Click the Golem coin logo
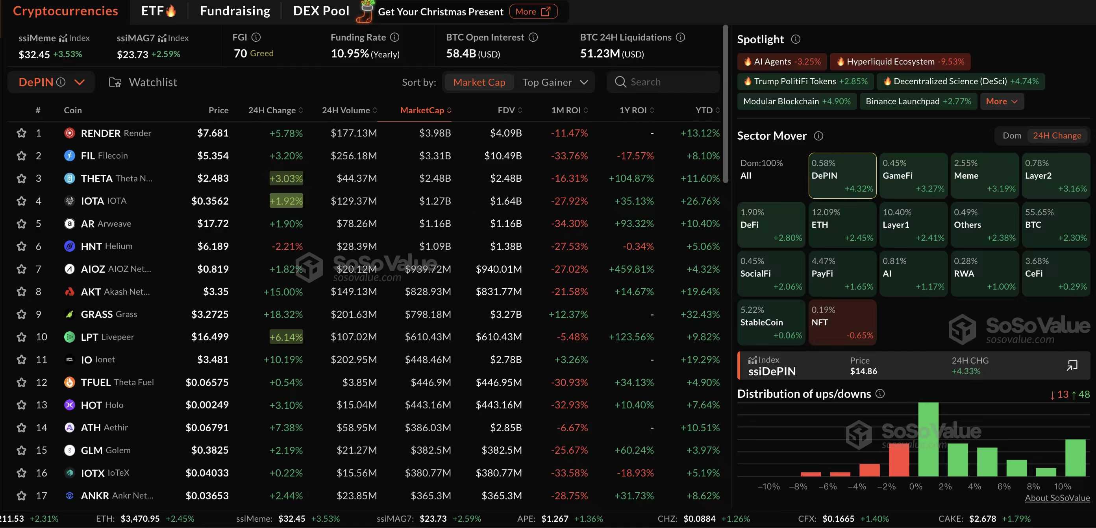This screenshot has width=1096, height=528. (x=69, y=450)
